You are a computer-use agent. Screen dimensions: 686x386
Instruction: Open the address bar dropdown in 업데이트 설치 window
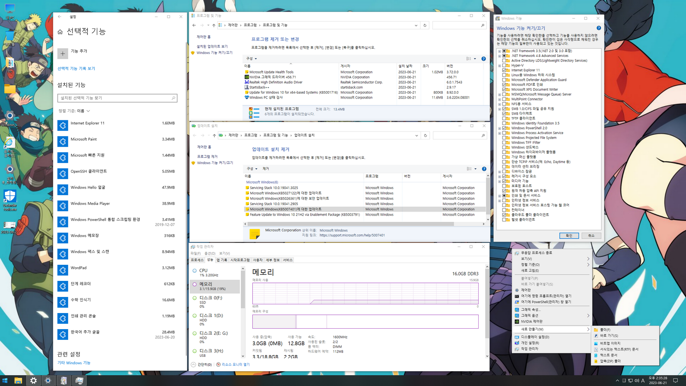(x=416, y=135)
